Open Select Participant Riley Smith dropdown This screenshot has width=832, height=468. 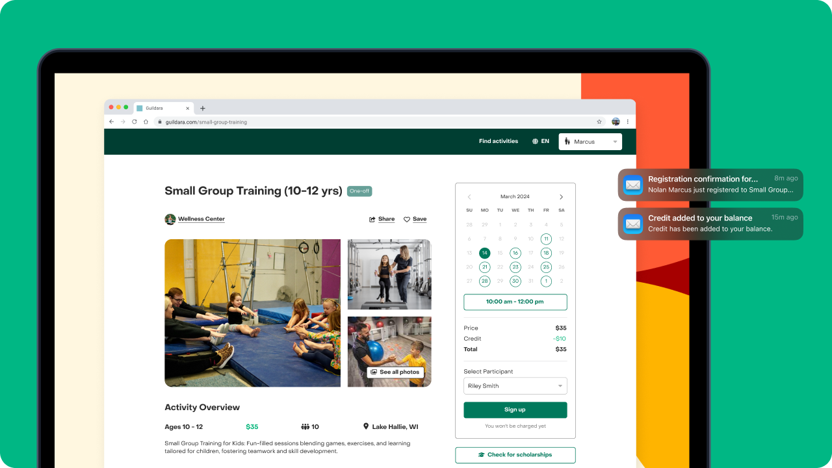[515, 386]
